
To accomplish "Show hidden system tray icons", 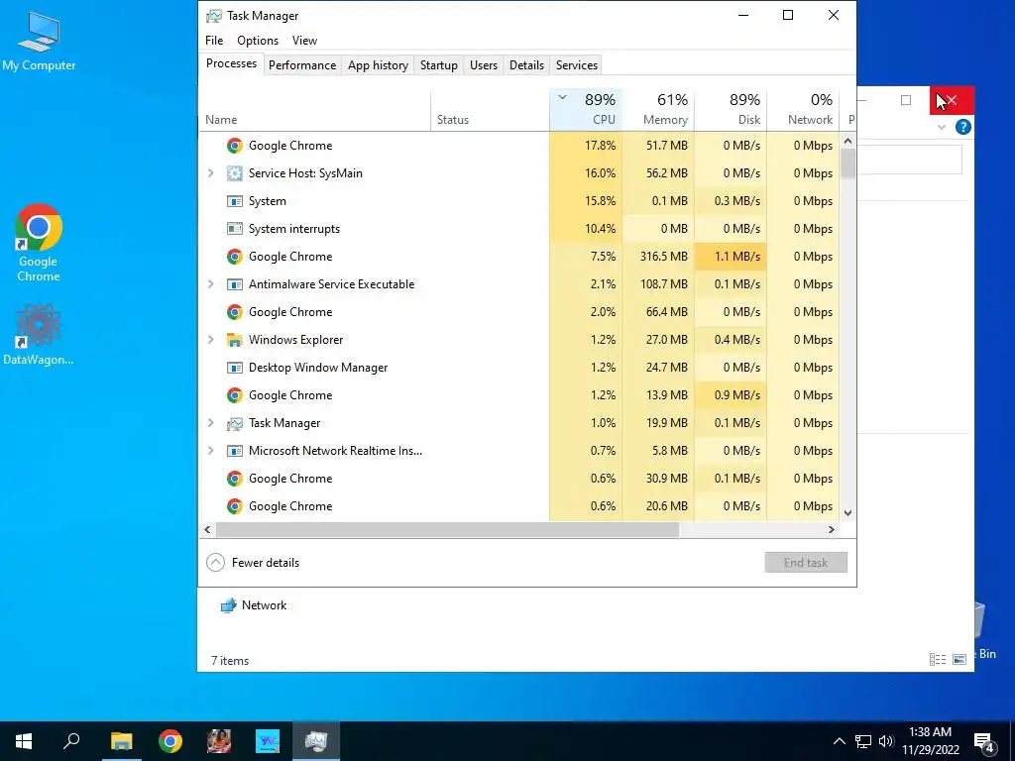I will (x=839, y=741).
